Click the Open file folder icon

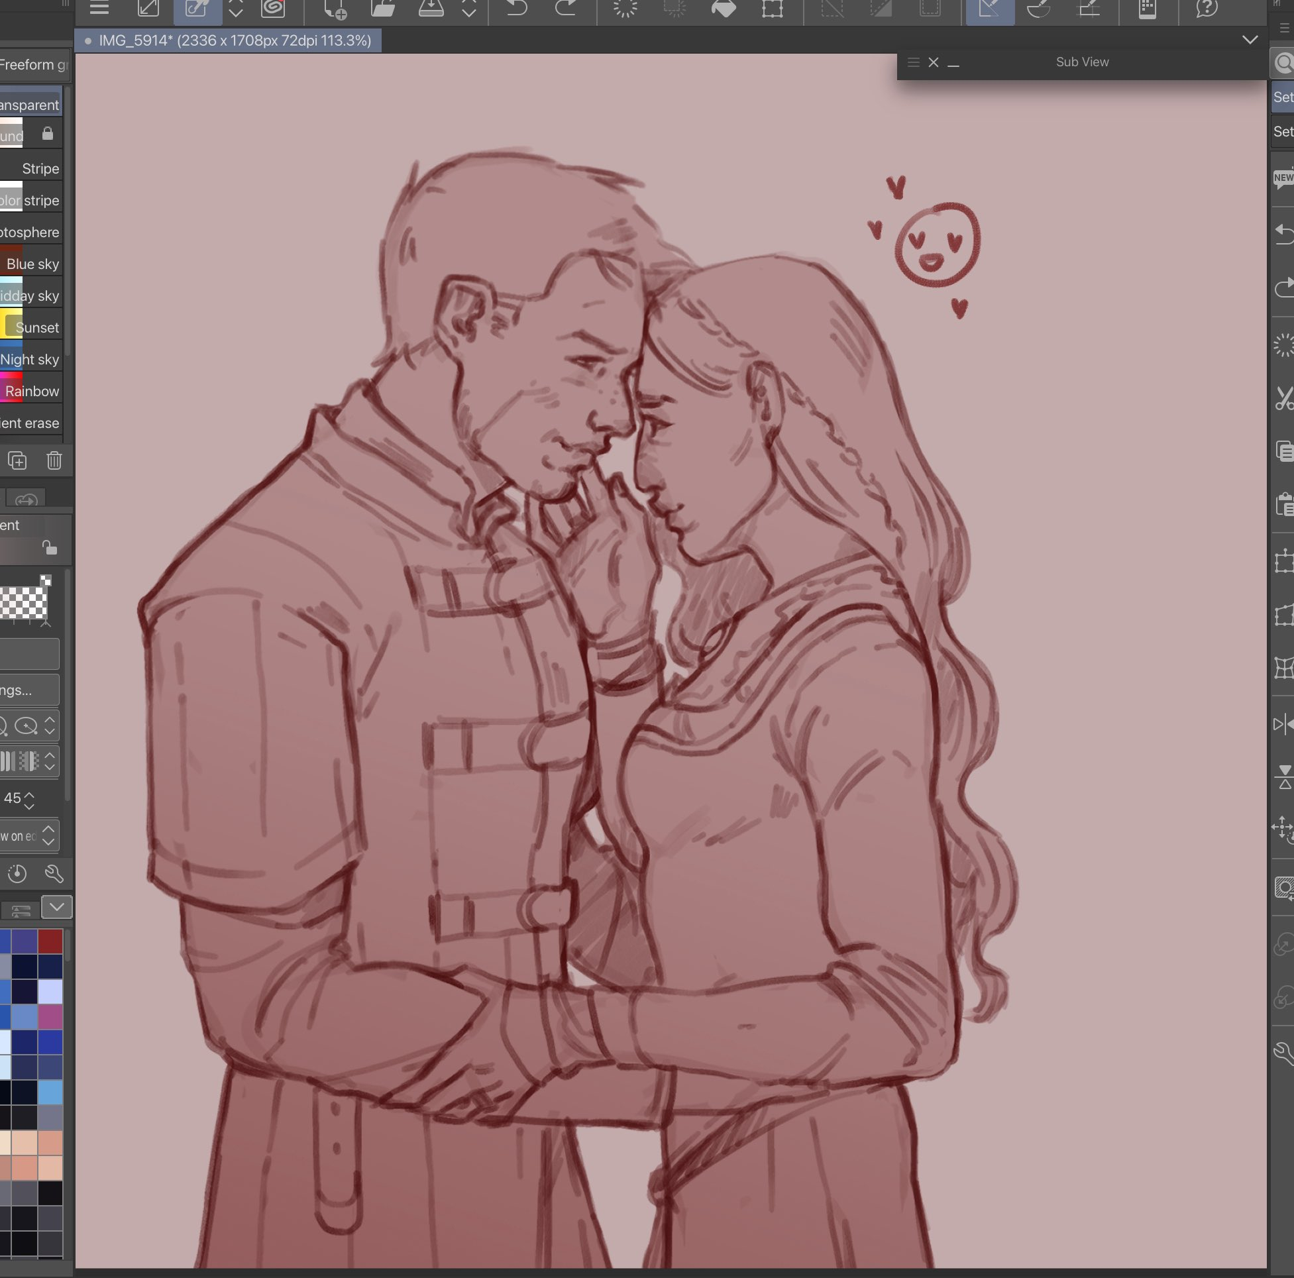pyautogui.click(x=383, y=8)
